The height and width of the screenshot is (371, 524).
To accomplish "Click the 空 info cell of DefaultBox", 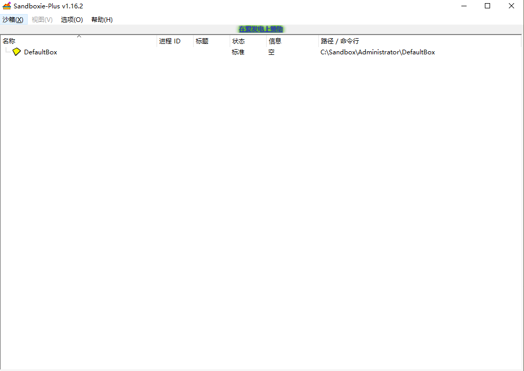I will [271, 52].
